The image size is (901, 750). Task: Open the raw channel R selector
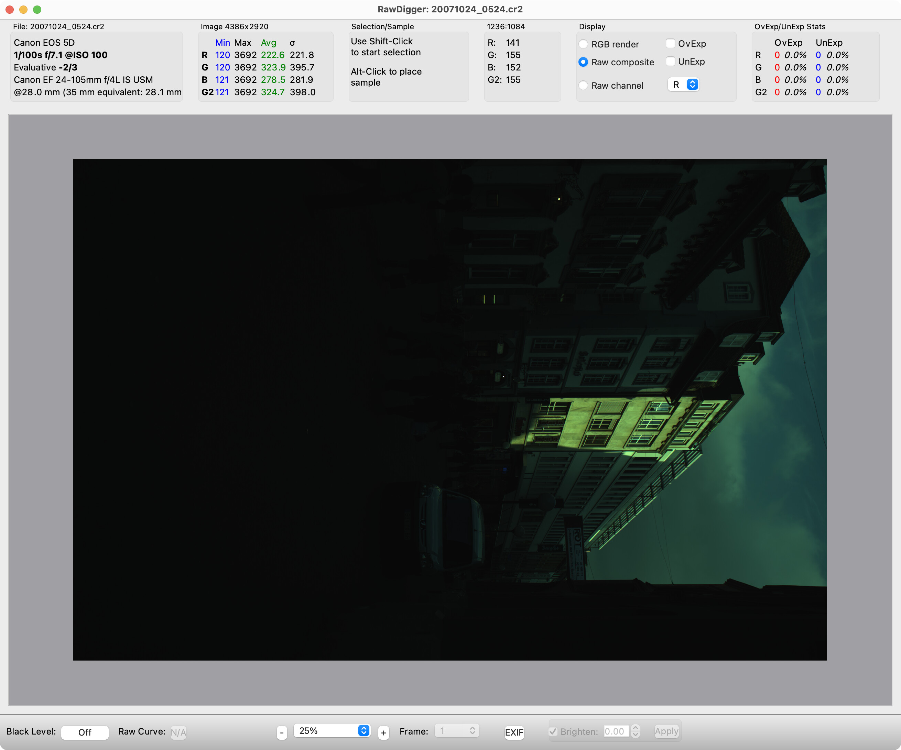click(683, 85)
